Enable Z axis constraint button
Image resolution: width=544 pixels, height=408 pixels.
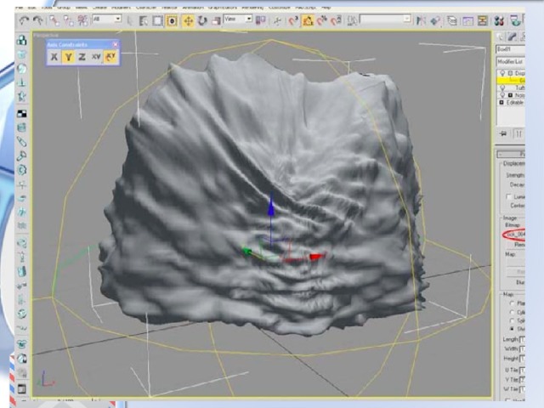tap(82, 57)
